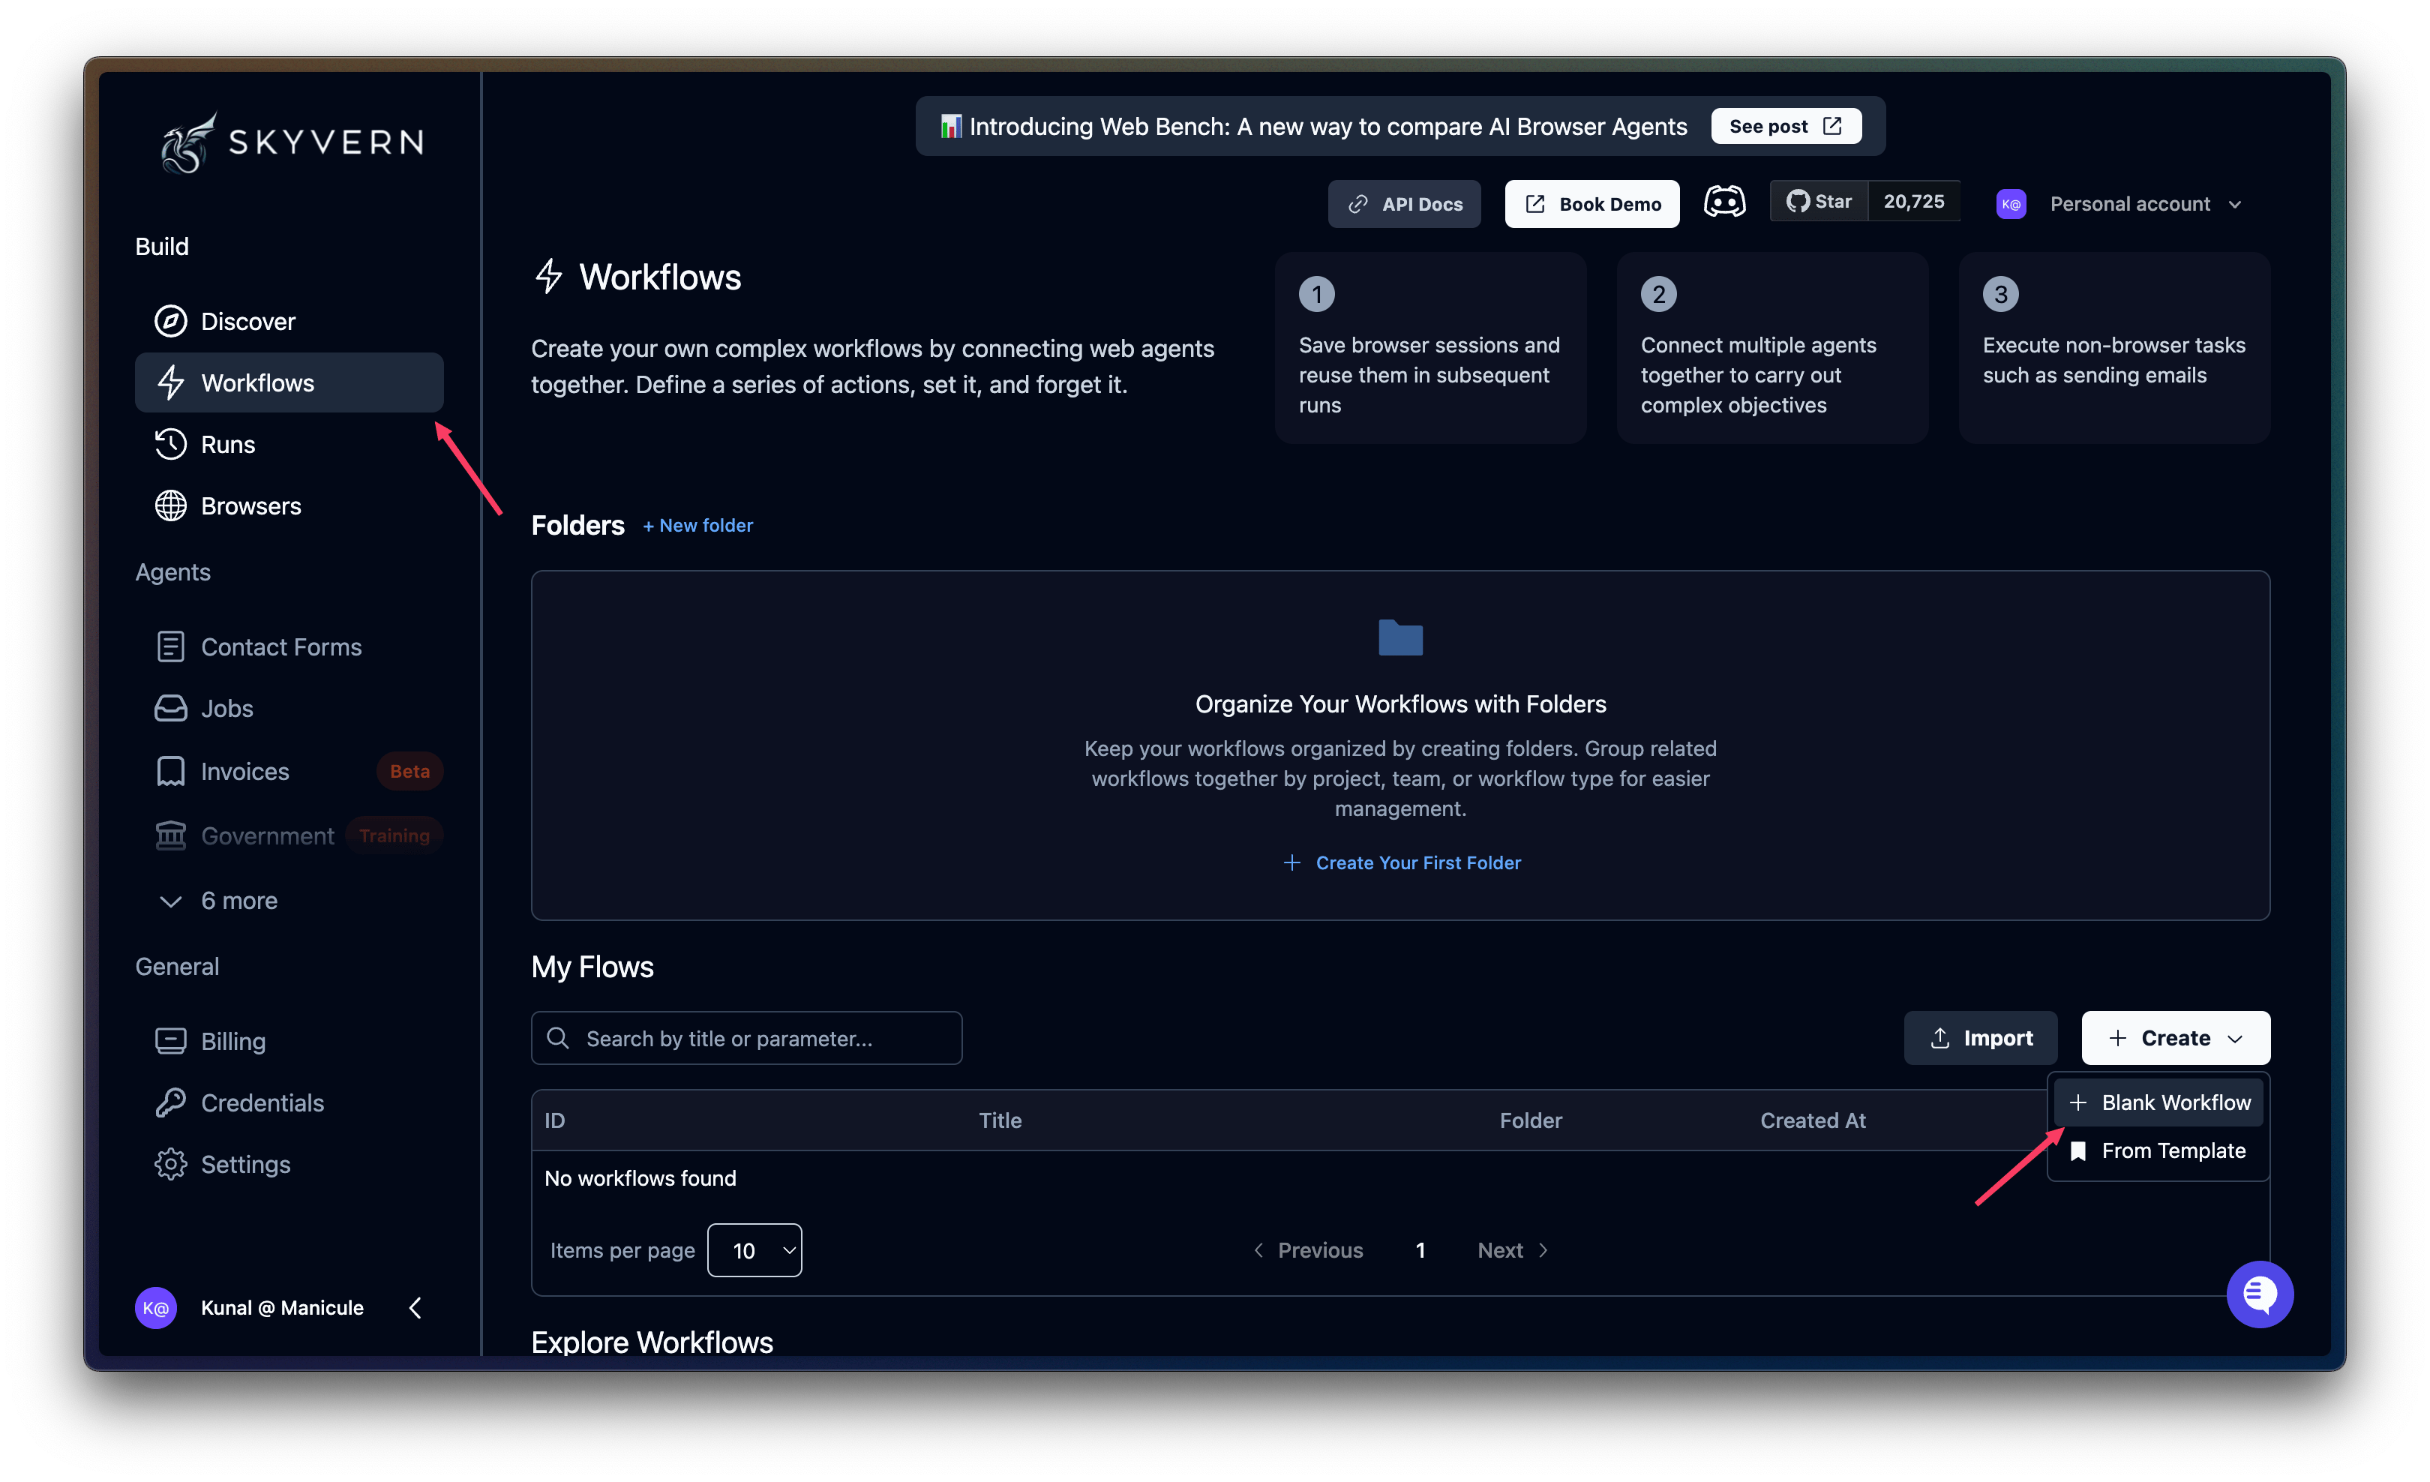The width and height of the screenshot is (2430, 1482).
Task: Click the Web Bench chart emoji icon
Action: click(951, 126)
